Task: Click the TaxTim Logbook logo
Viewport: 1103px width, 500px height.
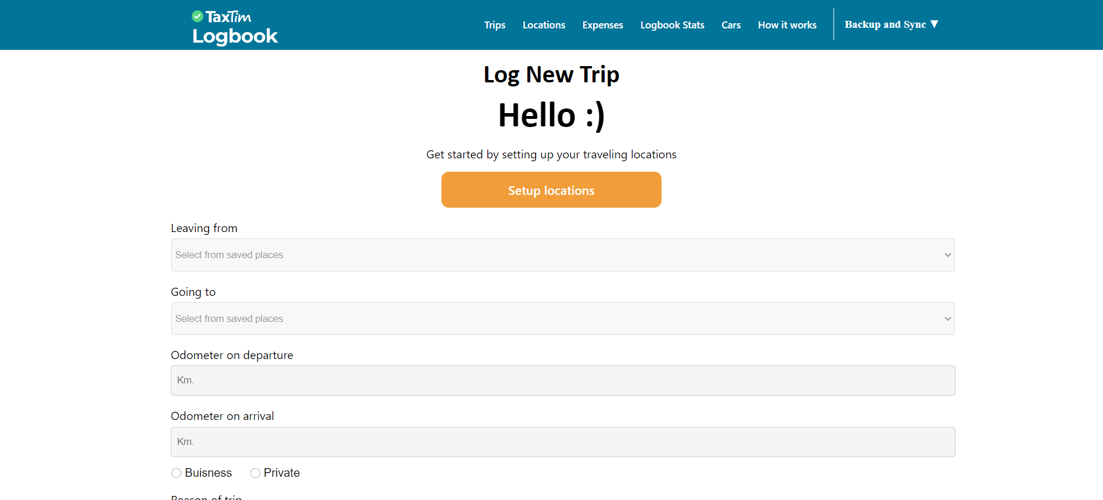Action: click(235, 27)
